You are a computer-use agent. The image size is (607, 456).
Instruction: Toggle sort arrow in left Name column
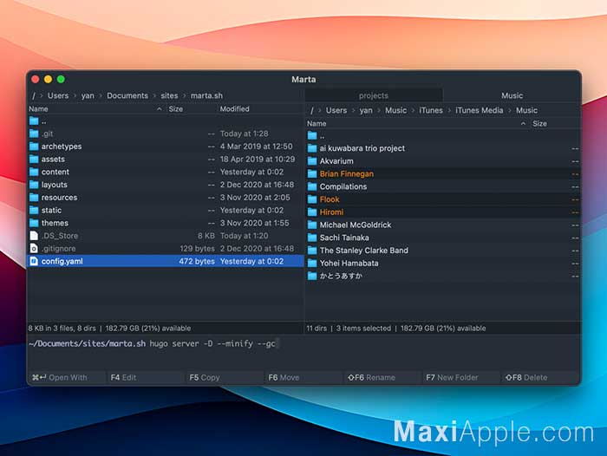[x=159, y=109]
